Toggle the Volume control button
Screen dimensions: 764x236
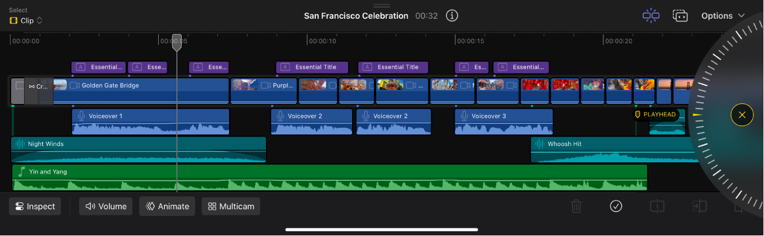(x=106, y=206)
